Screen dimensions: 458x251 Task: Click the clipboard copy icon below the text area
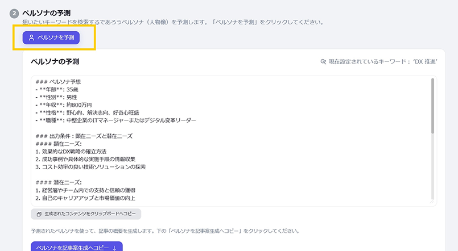pos(39,214)
